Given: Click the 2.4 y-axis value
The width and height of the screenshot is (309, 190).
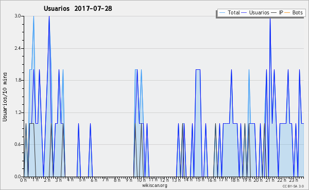Looking at the screenshot, I should click(18, 48).
